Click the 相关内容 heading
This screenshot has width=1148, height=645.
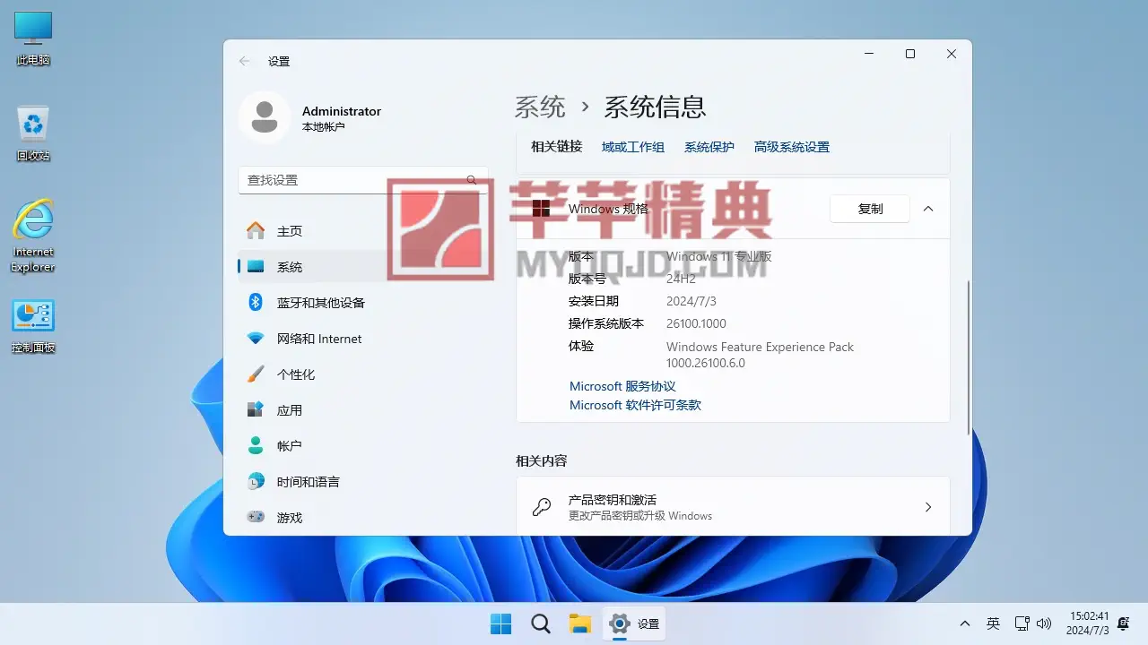pos(542,460)
